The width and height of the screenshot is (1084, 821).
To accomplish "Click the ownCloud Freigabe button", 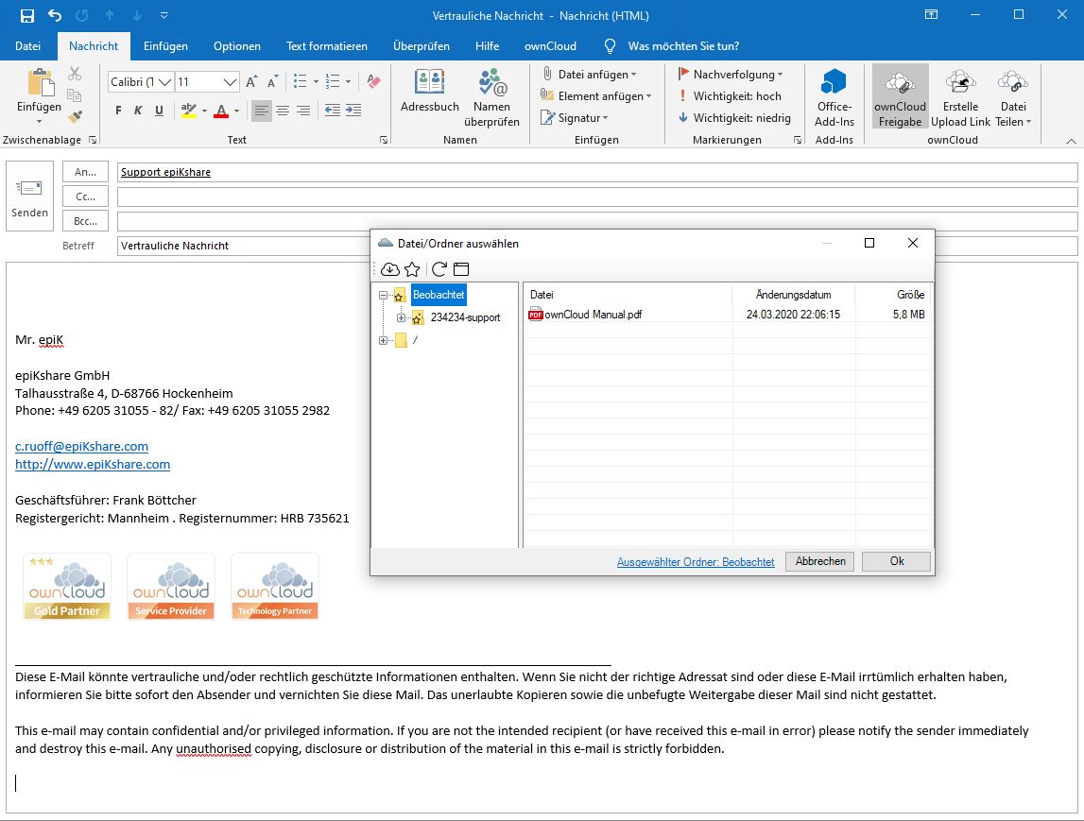I will tap(900, 97).
